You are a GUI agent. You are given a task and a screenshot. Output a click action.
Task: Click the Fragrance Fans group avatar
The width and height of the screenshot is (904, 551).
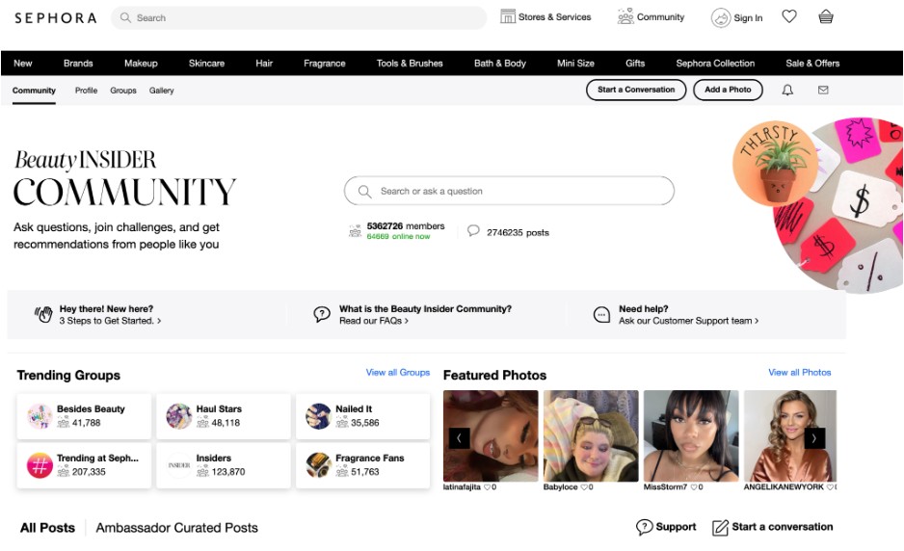(x=318, y=465)
